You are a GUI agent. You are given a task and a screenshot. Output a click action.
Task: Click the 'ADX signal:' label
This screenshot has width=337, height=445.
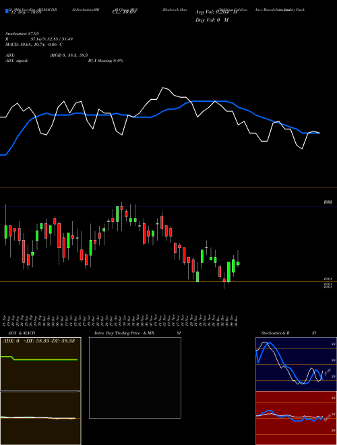click(16, 61)
